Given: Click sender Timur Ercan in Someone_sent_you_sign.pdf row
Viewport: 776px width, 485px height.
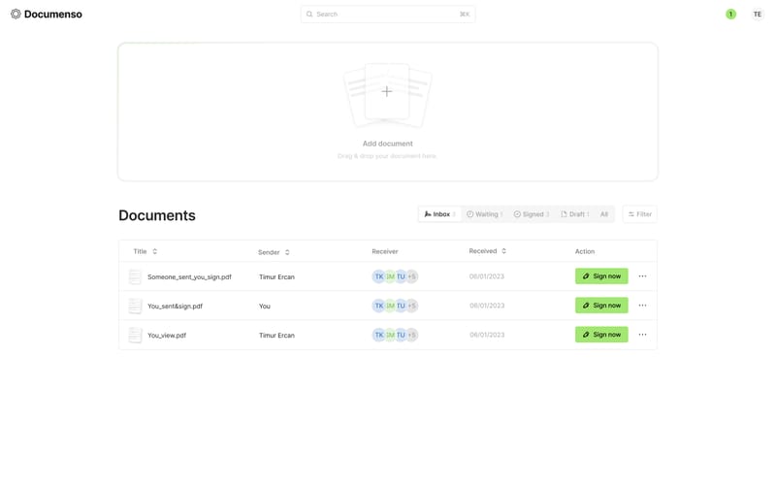Looking at the screenshot, I should click(x=276, y=277).
